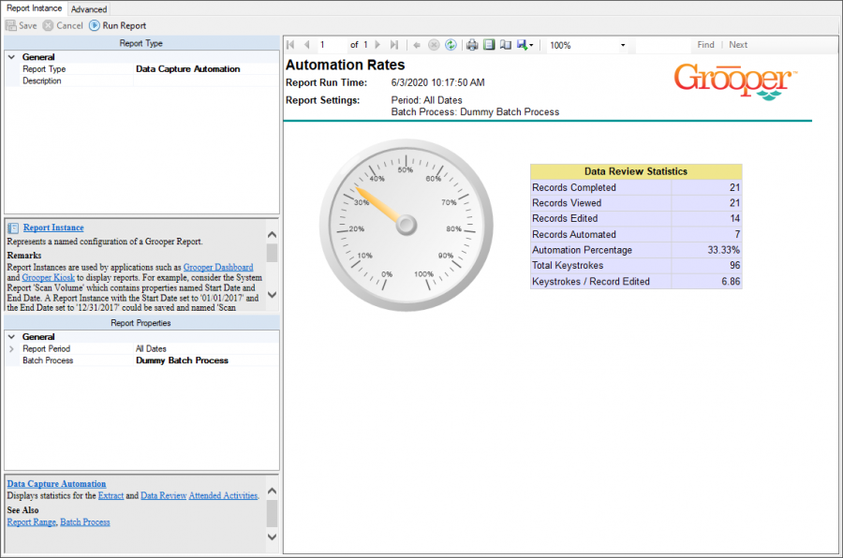The image size is (843, 558).
Task: Select the Report Instance tab
Action: pyautogui.click(x=34, y=8)
